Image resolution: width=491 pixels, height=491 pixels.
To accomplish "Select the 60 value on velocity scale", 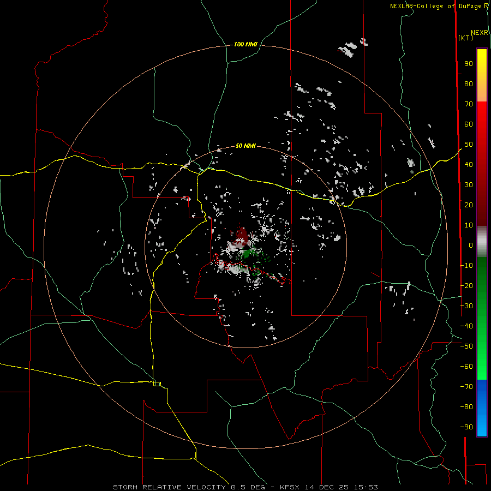I will click(469, 124).
